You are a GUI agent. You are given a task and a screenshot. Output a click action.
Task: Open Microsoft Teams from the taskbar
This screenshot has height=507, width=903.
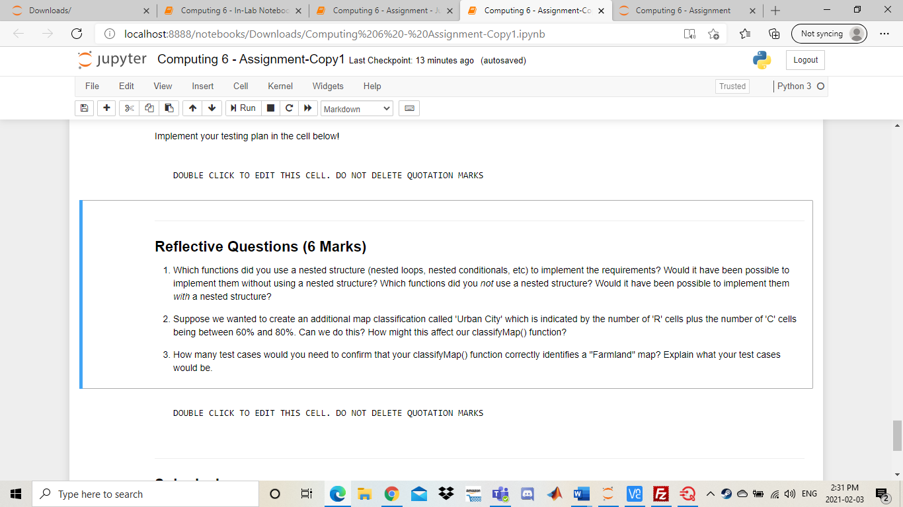500,494
